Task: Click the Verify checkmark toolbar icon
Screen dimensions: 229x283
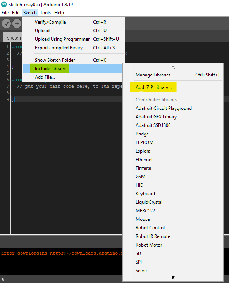Action: pos(7,24)
